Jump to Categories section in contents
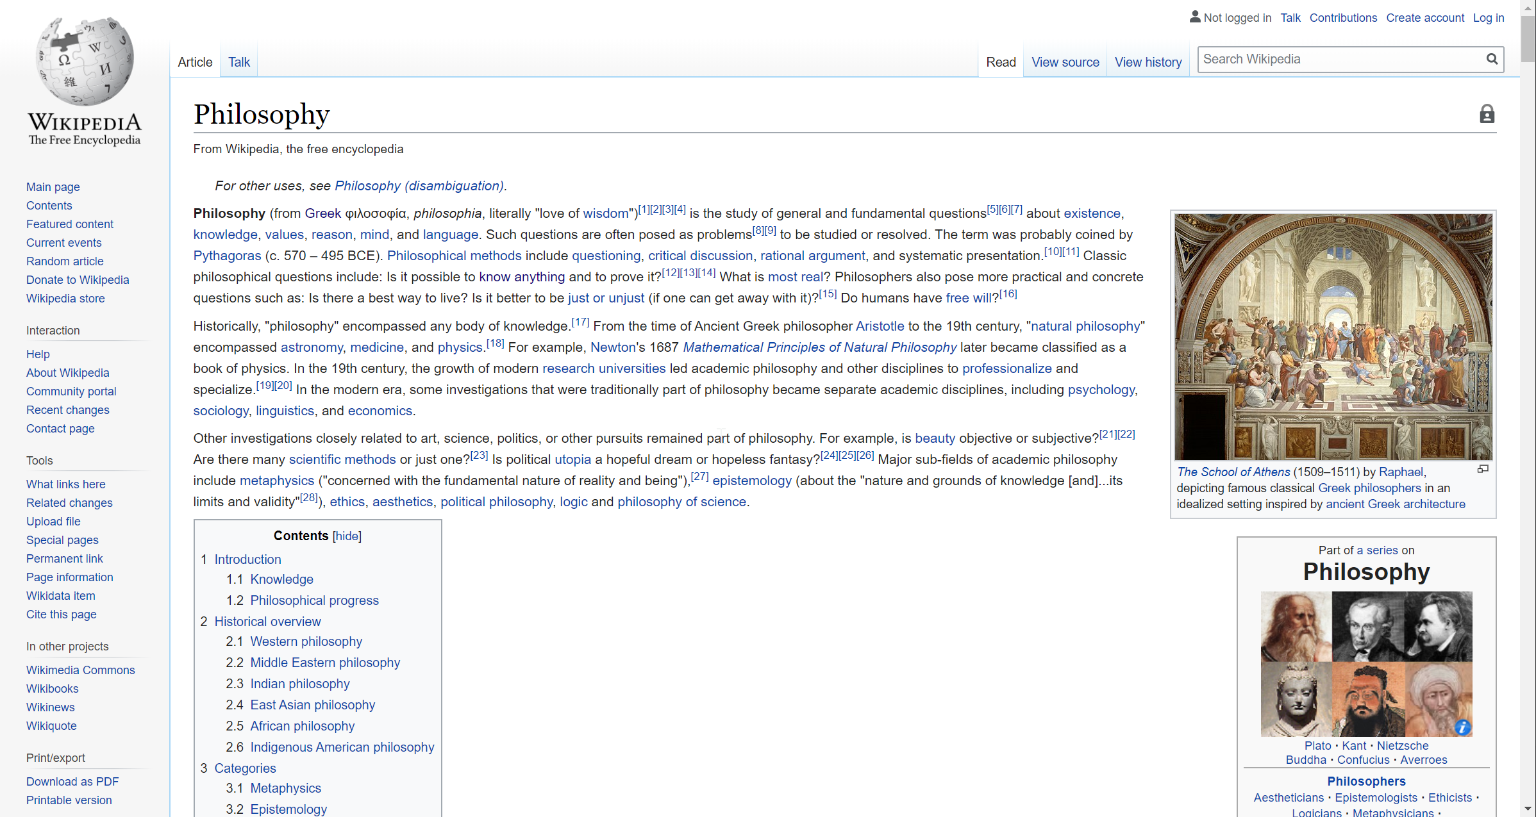 click(245, 768)
